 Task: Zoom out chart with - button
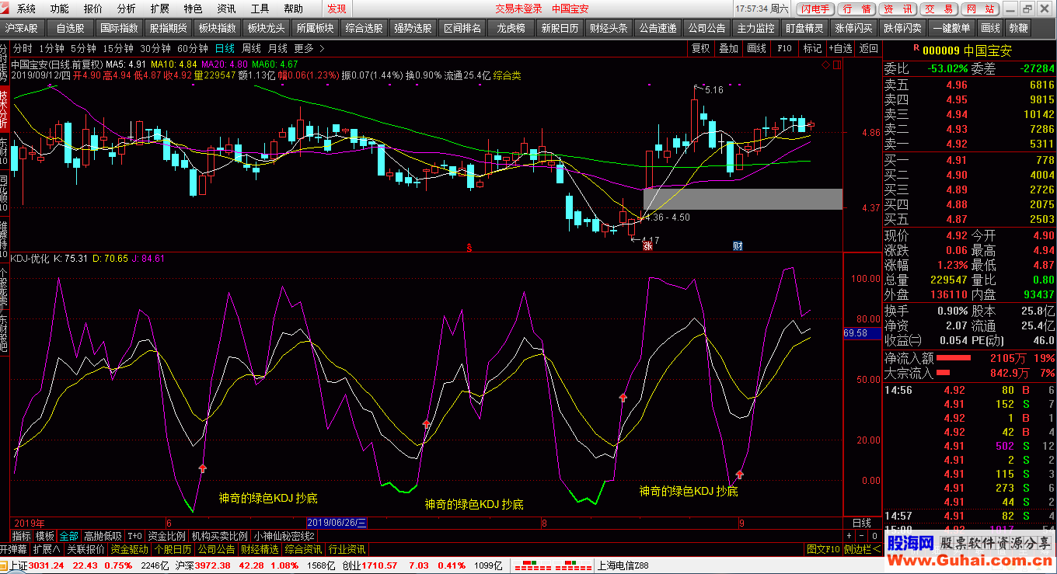tap(860, 536)
